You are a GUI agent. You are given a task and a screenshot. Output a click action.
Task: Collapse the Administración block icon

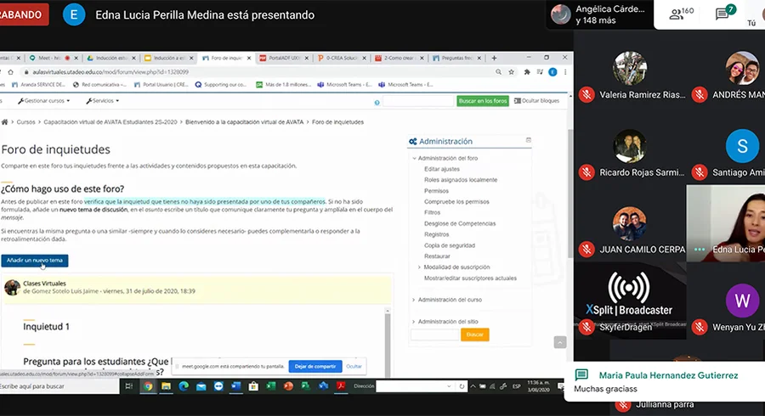[x=529, y=140]
